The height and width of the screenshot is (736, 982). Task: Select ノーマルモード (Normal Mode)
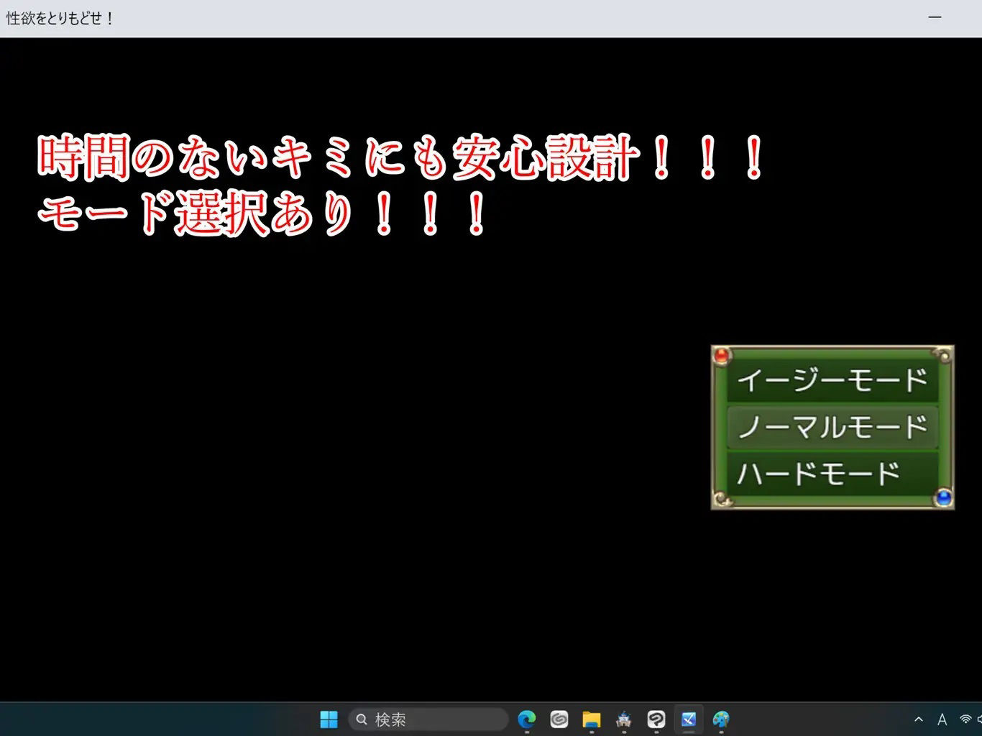click(832, 427)
